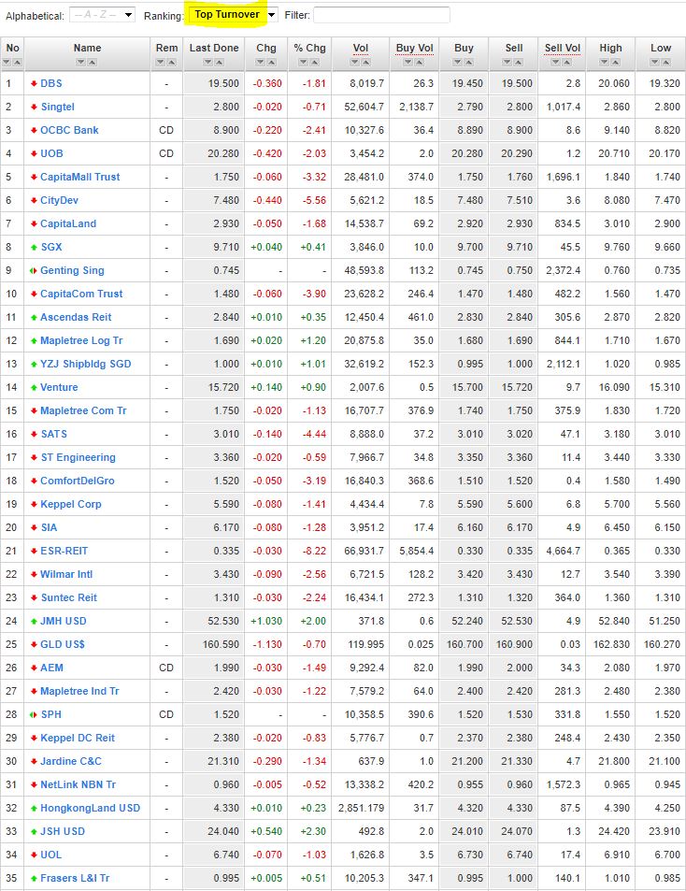Open the UOB stock link
Screen dimensions: 686x891
click(51, 153)
